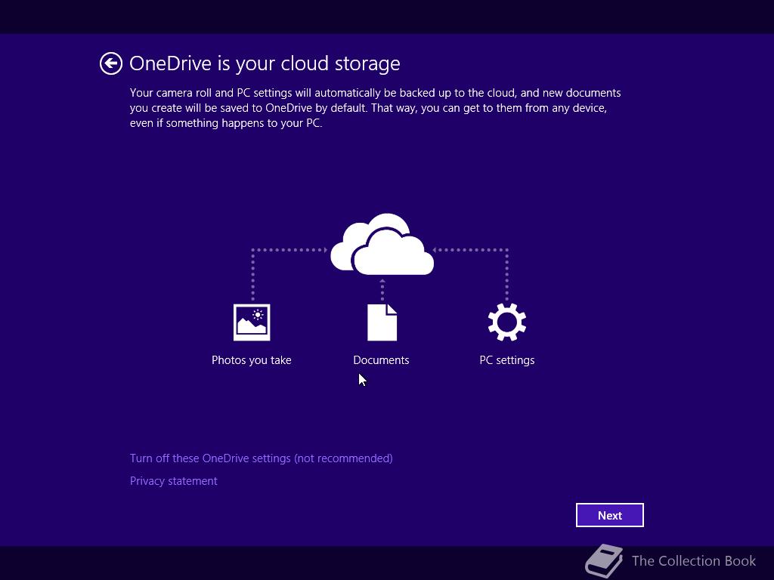Image resolution: width=774 pixels, height=580 pixels.
Task: Click the 'PC settings' label
Action: tap(507, 360)
